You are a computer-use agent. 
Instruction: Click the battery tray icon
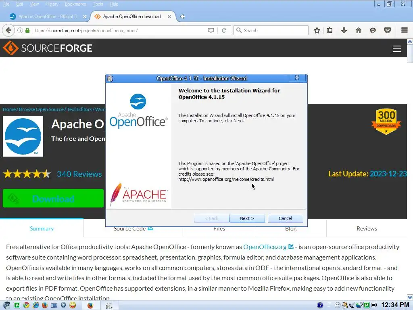click(374, 305)
